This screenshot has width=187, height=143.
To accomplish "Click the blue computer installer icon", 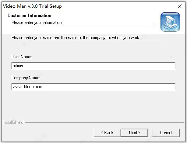I will (x=170, y=22).
